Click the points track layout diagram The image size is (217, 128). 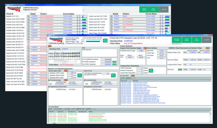(x=64, y=57)
